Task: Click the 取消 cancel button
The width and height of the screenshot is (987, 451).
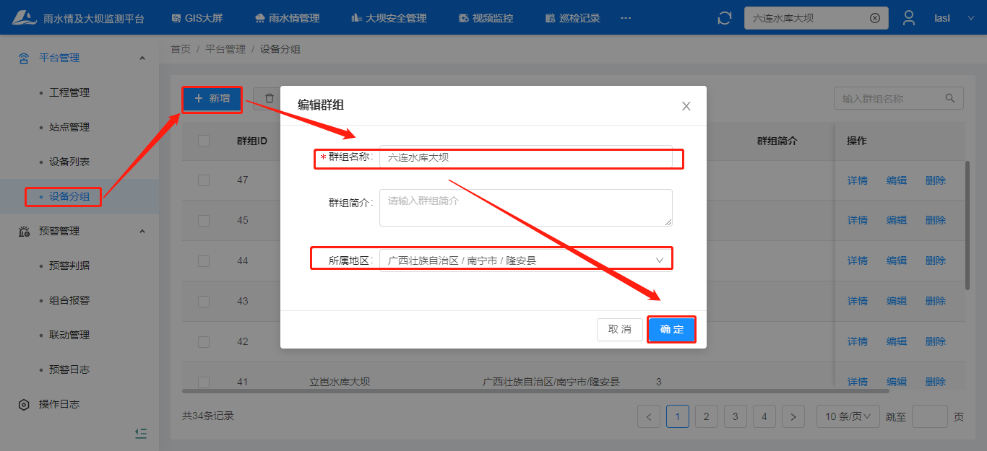Action: tap(619, 329)
